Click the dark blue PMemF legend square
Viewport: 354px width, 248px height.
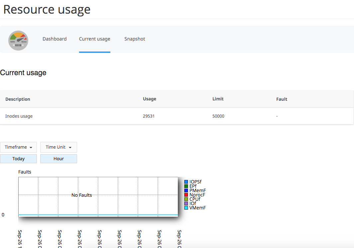(x=185, y=190)
